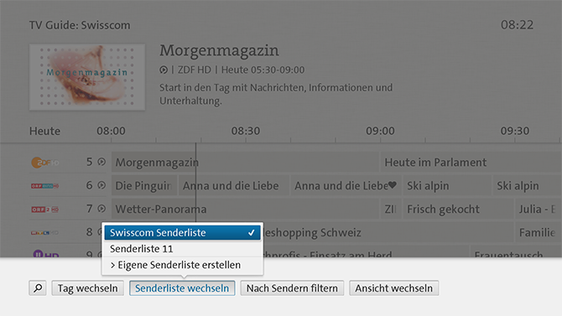The image size is (562, 316).
Task: Select the Julia program cell
Action: pos(538,210)
